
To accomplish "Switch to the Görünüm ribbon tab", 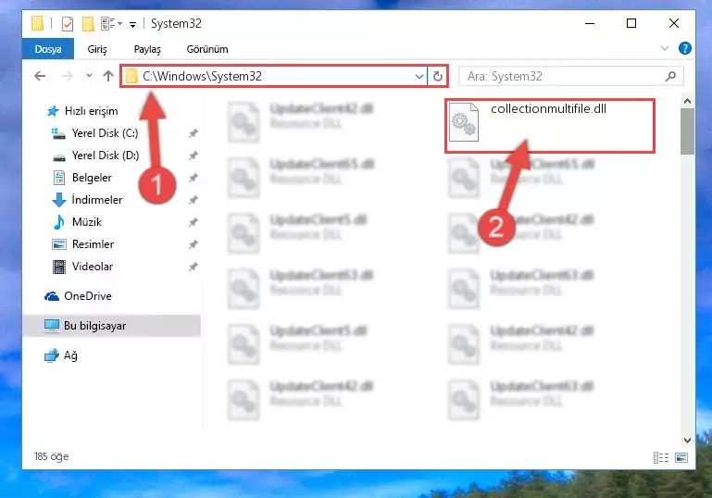I will click(x=207, y=49).
